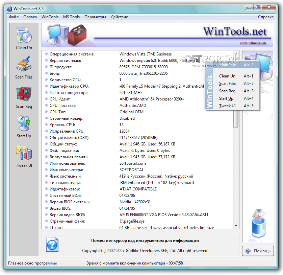
Task: Open the Справка menu
Action: (x=266, y=17)
